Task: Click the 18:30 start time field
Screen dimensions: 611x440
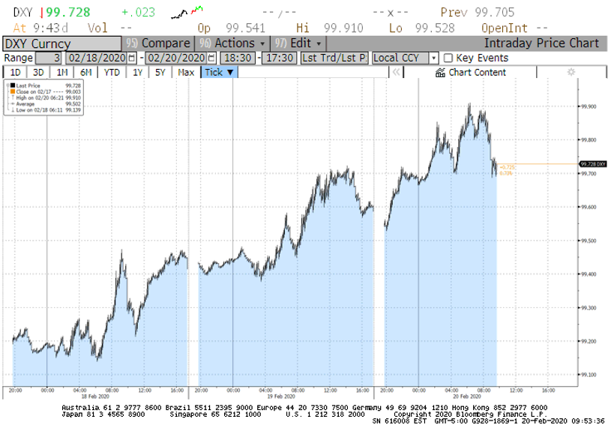Action: (x=237, y=58)
